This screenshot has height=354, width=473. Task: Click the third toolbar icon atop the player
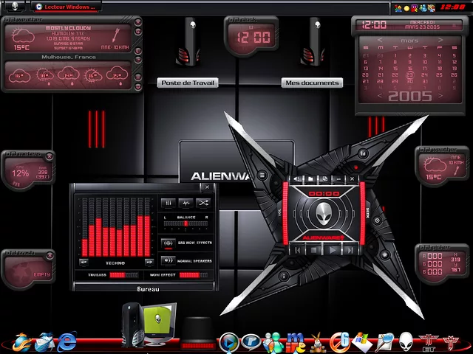[324, 178]
